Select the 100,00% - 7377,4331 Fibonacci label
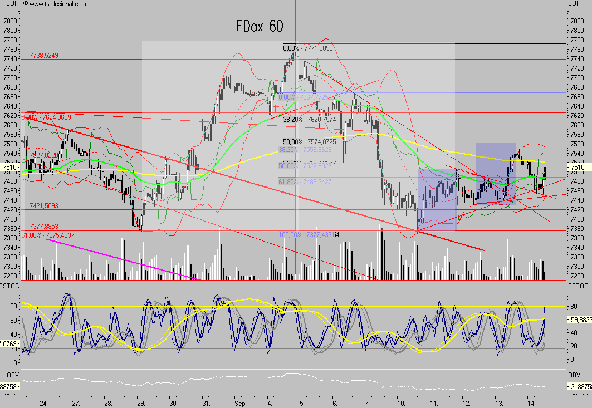592x408 pixels. pos(309,235)
